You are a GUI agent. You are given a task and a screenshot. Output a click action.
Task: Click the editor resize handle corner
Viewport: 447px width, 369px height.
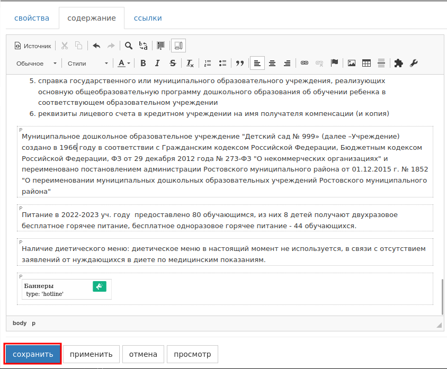439,325
